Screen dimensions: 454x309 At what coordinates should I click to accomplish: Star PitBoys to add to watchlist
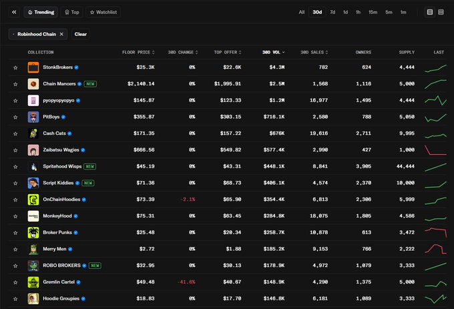point(15,117)
